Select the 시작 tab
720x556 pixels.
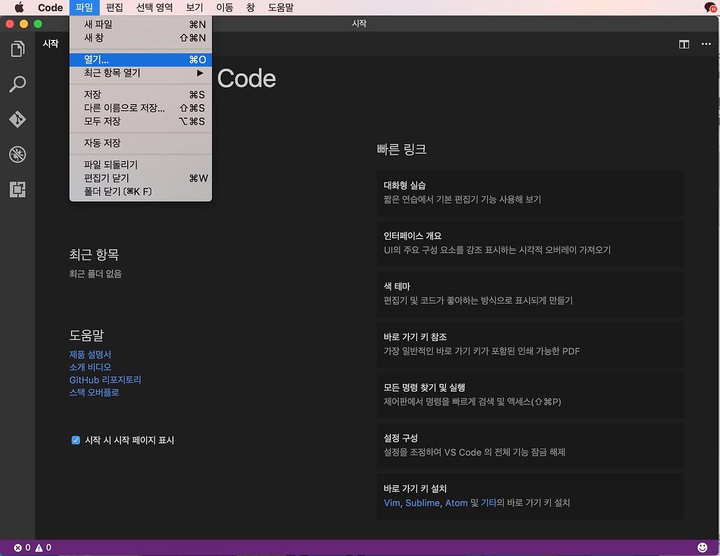click(51, 43)
